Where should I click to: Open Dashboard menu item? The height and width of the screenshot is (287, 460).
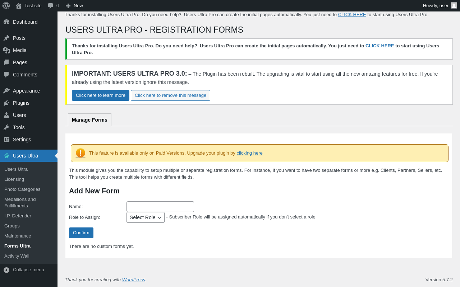25,22
